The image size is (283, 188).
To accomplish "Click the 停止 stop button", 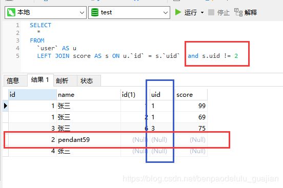I will coord(219,12).
